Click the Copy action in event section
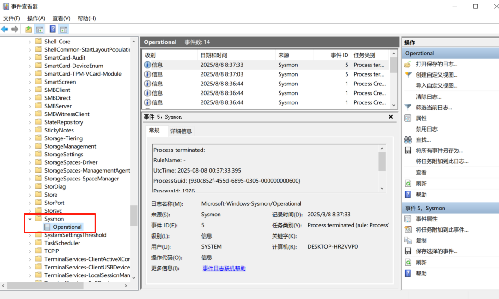The height and width of the screenshot is (299, 499). [421, 240]
